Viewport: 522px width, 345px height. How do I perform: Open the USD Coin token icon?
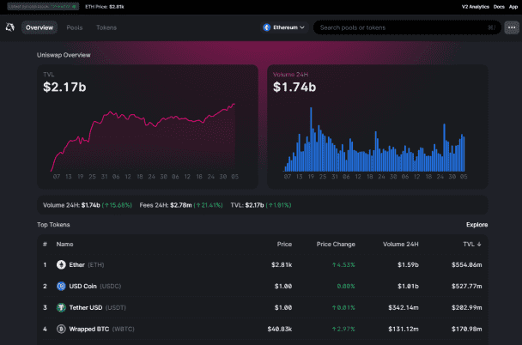point(61,286)
